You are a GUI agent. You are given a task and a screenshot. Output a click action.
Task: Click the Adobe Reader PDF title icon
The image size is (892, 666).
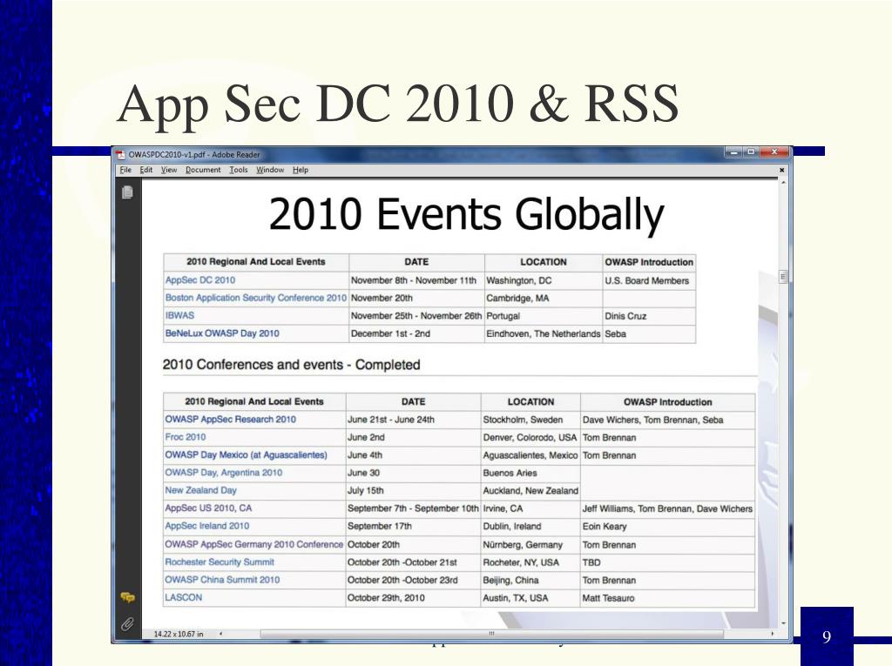[x=120, y=155]
